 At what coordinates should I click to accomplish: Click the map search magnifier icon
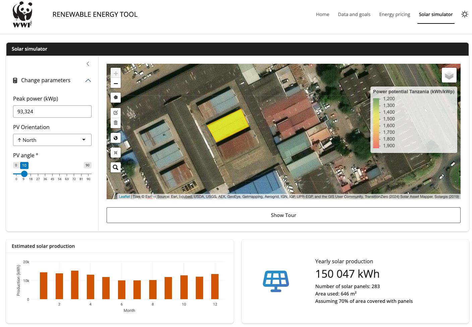tap(116, 167)
